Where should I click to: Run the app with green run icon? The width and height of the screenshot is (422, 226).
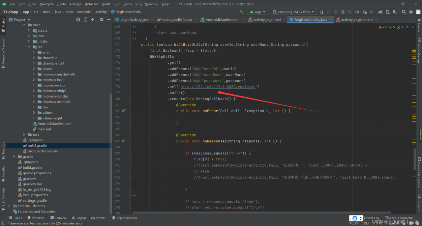(321, 12)
